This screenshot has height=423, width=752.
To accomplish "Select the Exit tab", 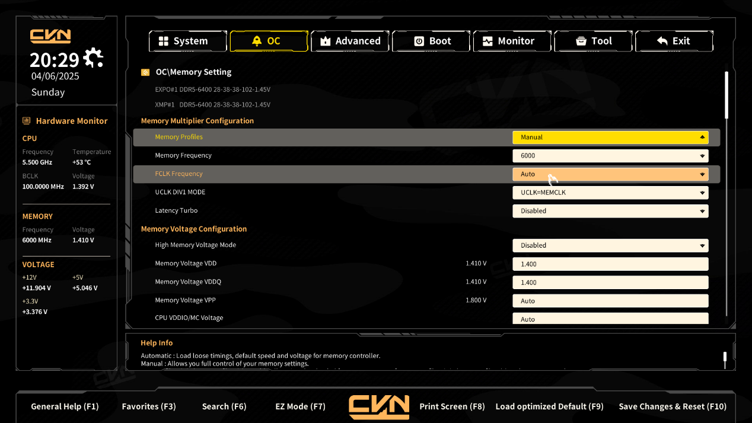I will point(674,41).
